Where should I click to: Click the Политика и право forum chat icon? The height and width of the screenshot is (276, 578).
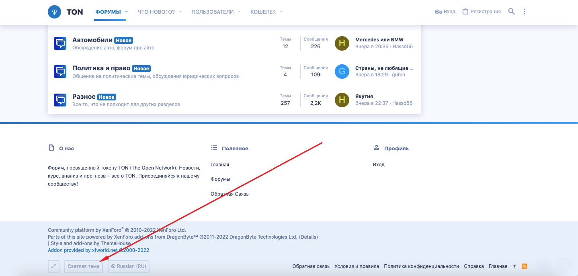[x=60, y=72]
